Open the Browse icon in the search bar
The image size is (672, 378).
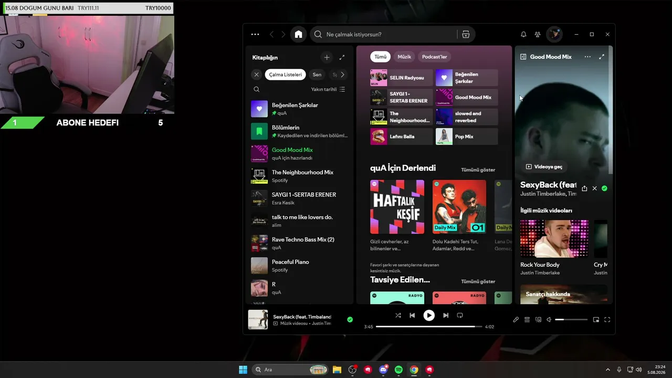click(x=466, y=35)
